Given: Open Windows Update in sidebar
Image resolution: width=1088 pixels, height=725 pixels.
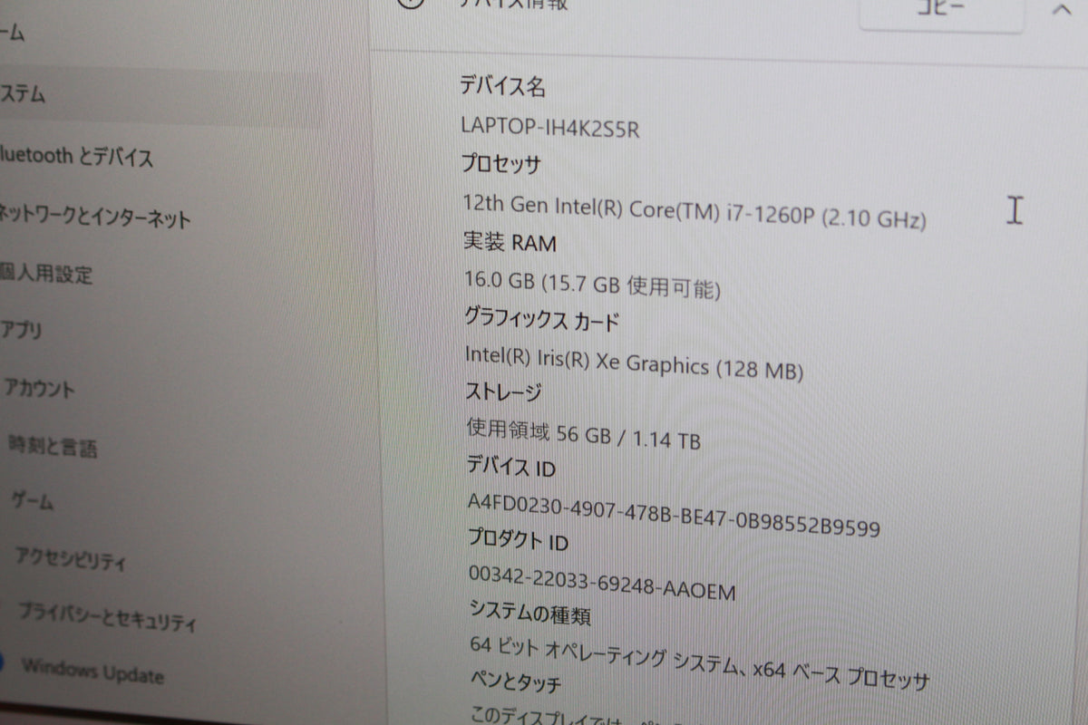Looking at the screenshot, I should (93, 672).
